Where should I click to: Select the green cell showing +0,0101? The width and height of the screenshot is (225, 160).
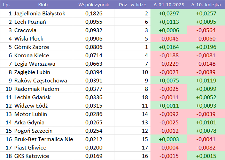[x=206, y=123]
